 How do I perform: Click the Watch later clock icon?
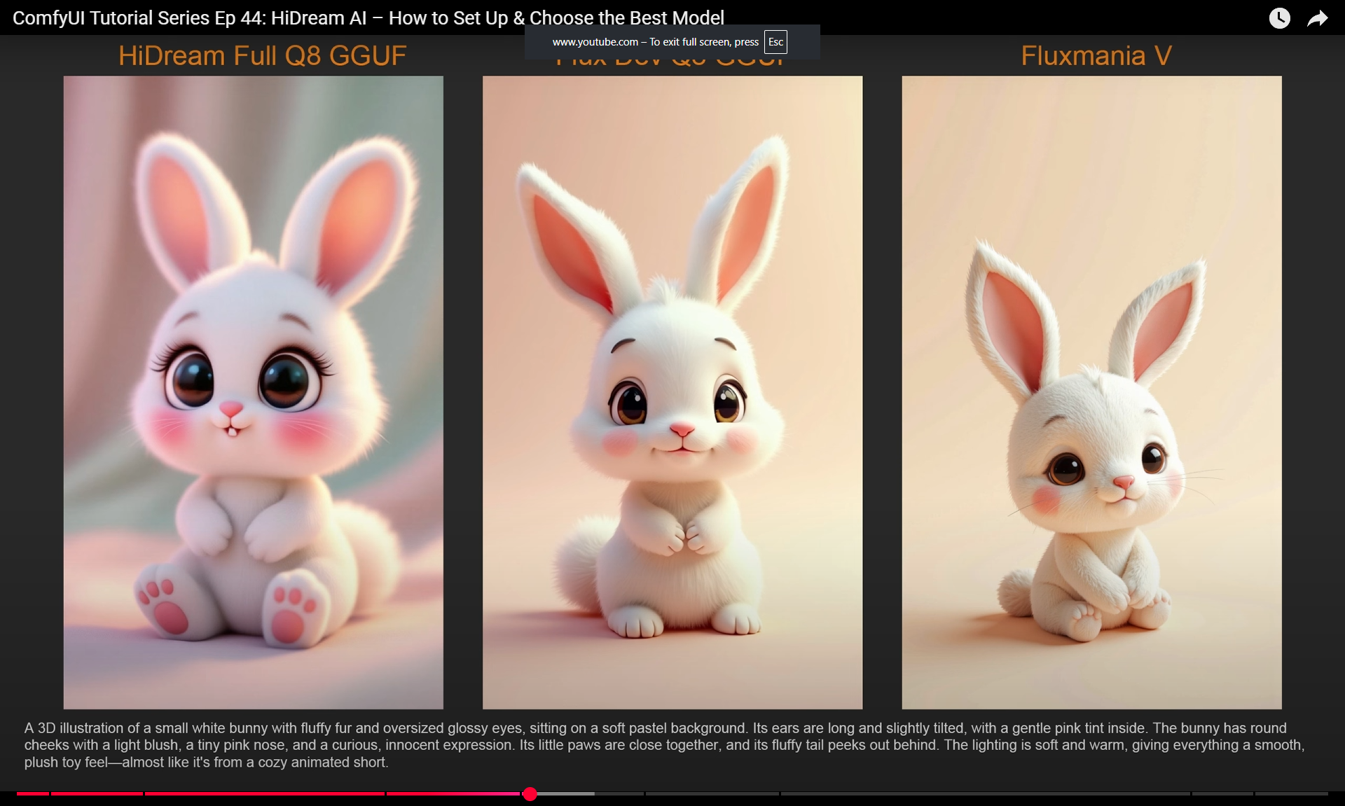1279,18
